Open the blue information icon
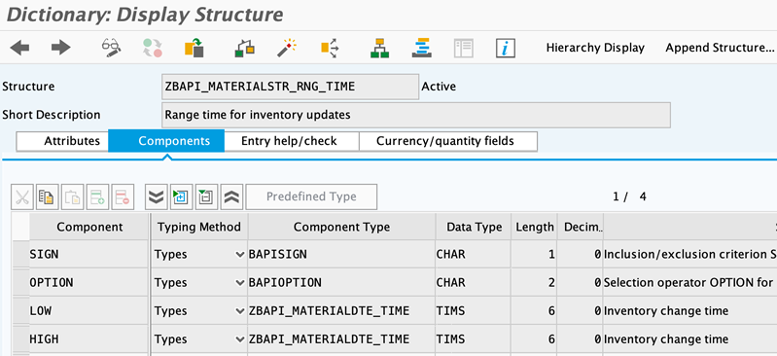The image size is (777, 356). pos(506,48)
